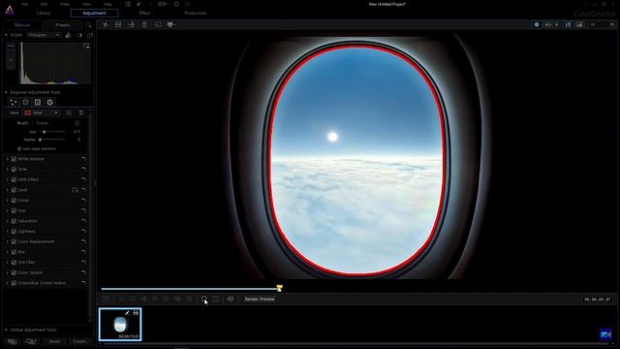
Task: Expand the Blur section
Action: click(x=8, y=252)
